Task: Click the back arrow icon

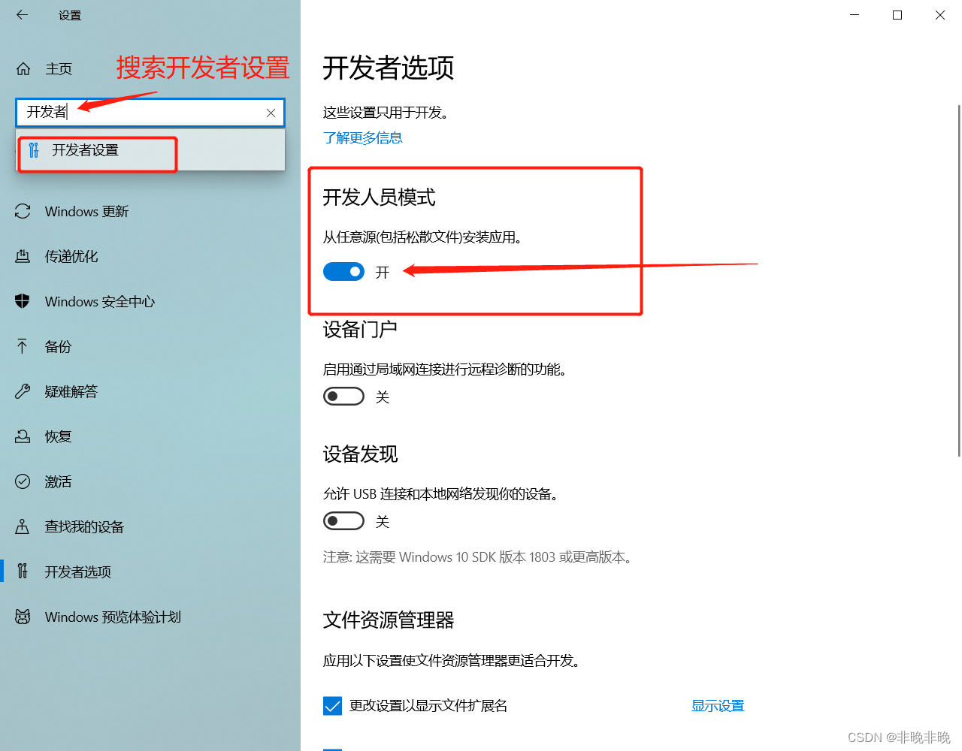Action: 22,14
